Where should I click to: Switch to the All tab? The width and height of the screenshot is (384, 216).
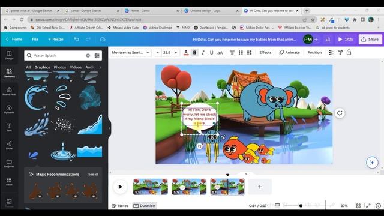click(28, 67)
